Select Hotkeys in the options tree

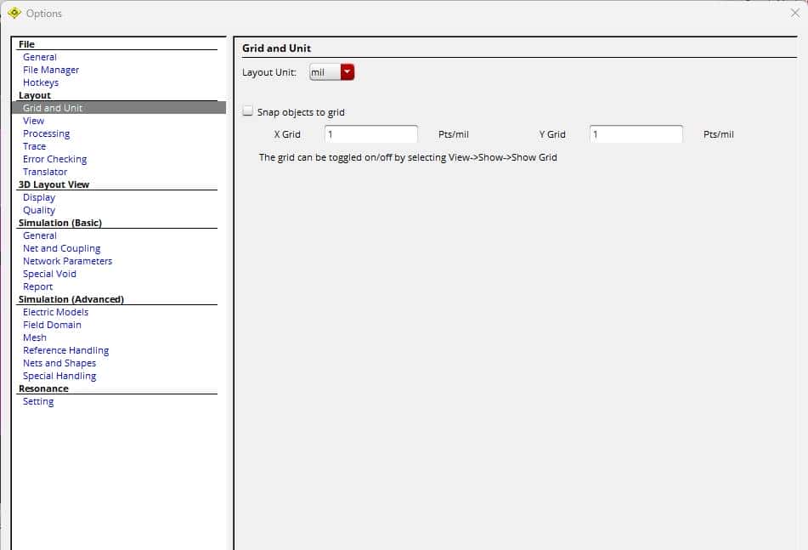(x=41, y=82)
